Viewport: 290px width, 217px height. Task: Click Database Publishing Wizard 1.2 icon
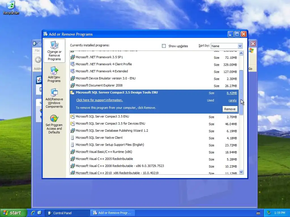pos(72,131)
